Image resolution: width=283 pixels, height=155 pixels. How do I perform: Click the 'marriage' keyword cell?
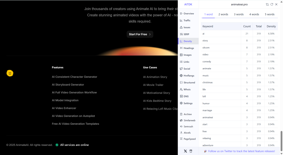coord(221,110)
